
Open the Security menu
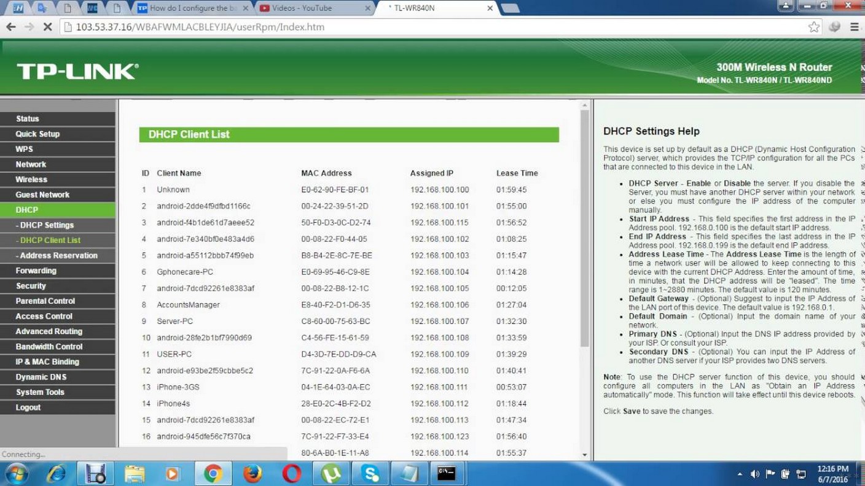[57, 286]
